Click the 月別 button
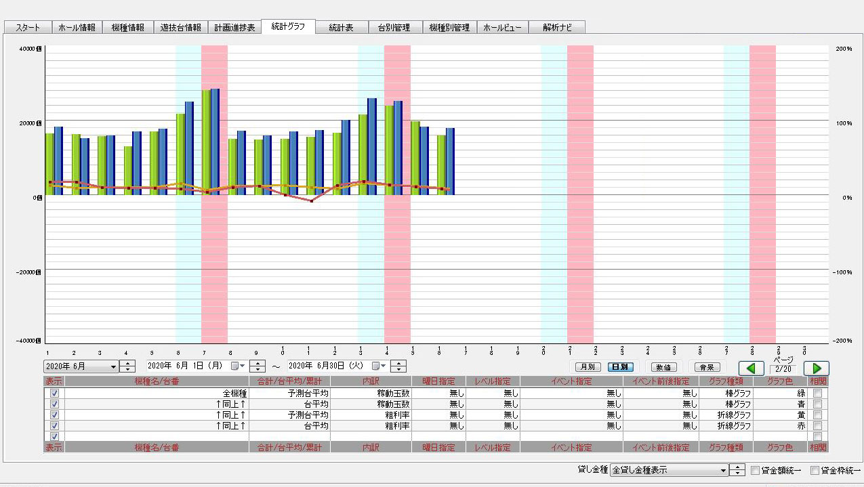864x487 pixels. coord(583,366)
